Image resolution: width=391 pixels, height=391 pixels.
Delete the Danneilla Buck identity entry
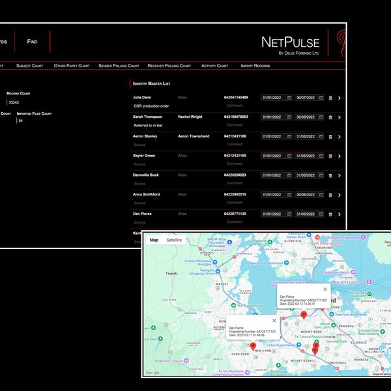pos(330,176)
